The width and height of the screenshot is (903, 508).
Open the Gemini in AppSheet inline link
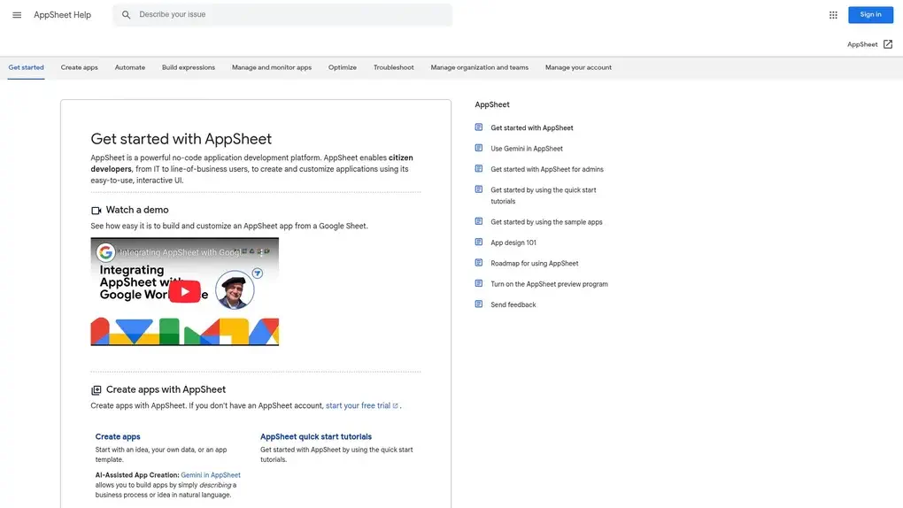coord(210,475)
